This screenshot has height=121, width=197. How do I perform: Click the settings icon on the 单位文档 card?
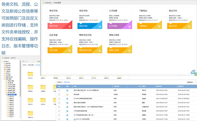[70, 26]
